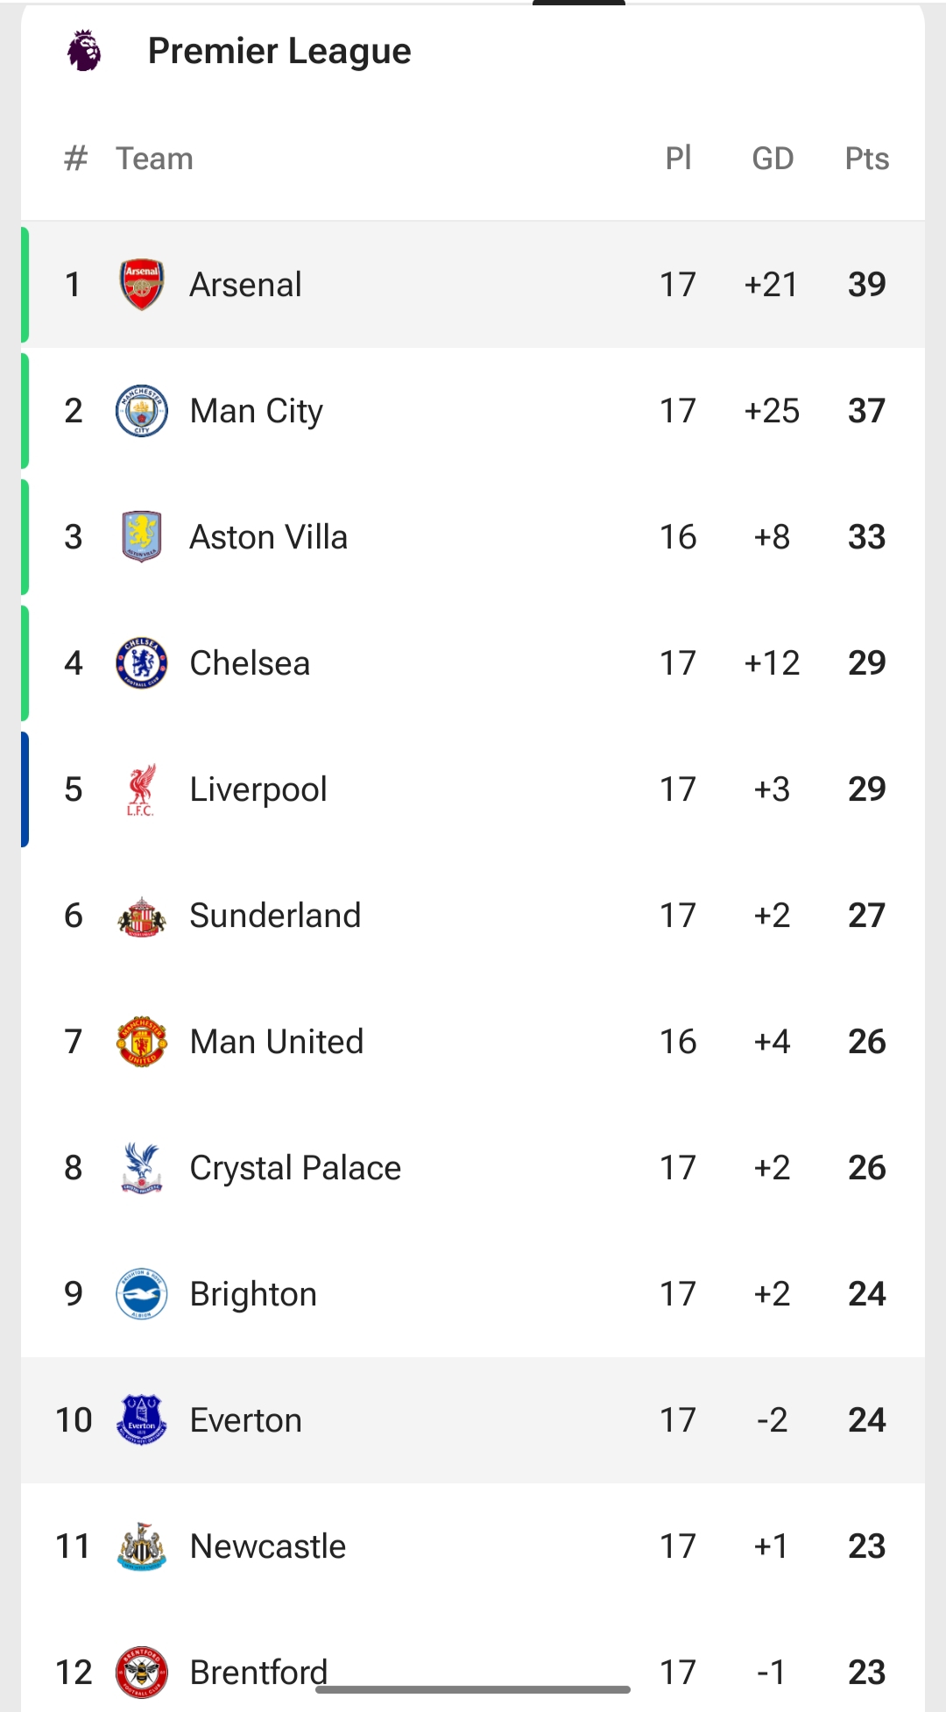Click the Everton club crest

point(141,1420)
